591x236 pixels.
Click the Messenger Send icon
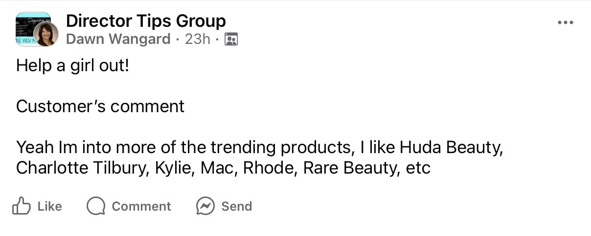coord(205,206)
